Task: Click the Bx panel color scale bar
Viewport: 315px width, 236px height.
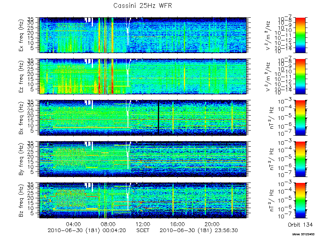Action: coord(300,118)
